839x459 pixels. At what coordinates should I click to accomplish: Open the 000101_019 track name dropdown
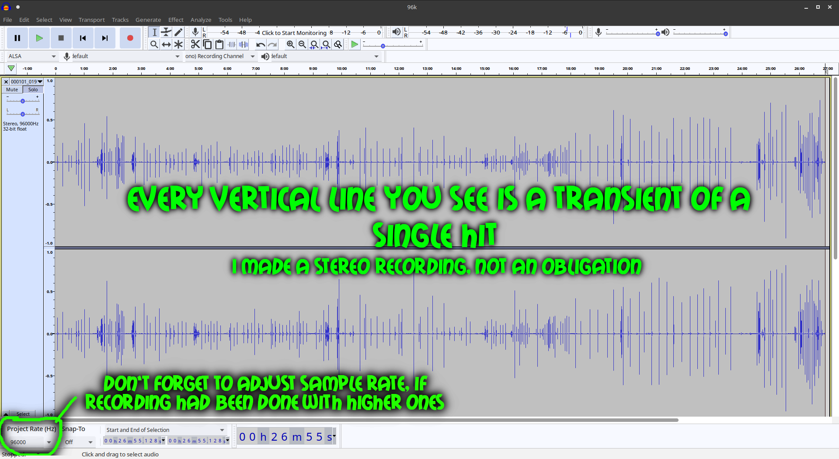(x=27, y=82)
